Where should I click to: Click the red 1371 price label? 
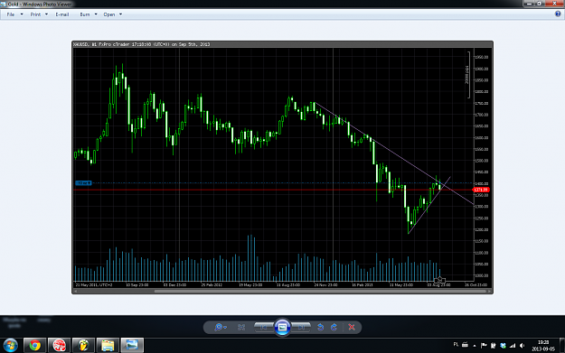click(x=481, y=190)
